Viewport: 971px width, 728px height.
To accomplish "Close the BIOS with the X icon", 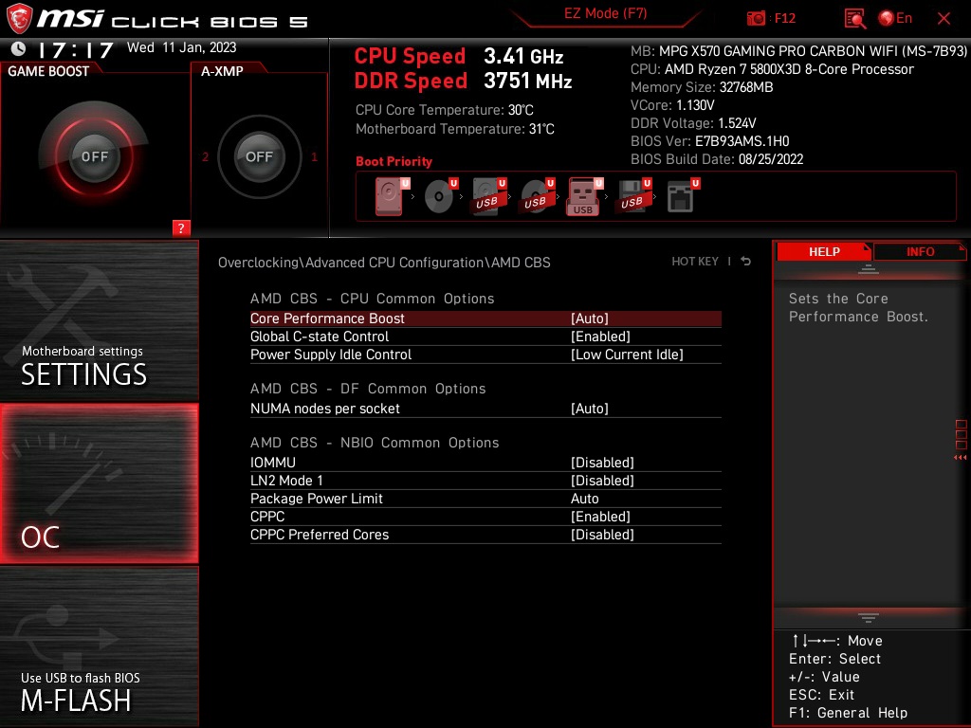I will pos(944,19).
